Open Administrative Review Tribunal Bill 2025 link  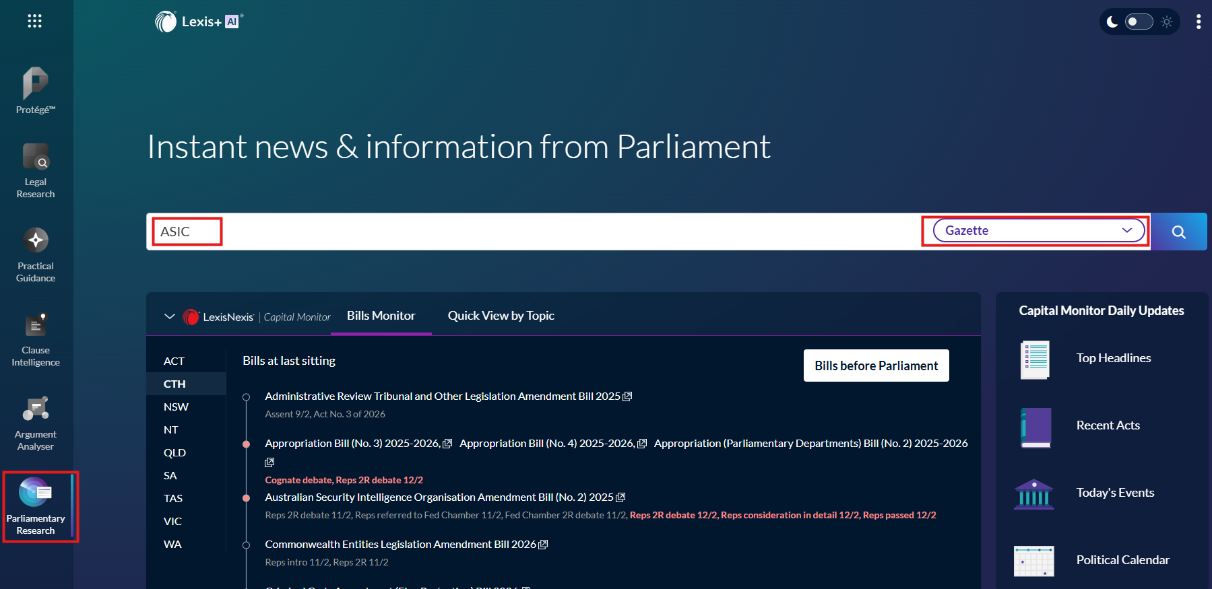[442, 396]
